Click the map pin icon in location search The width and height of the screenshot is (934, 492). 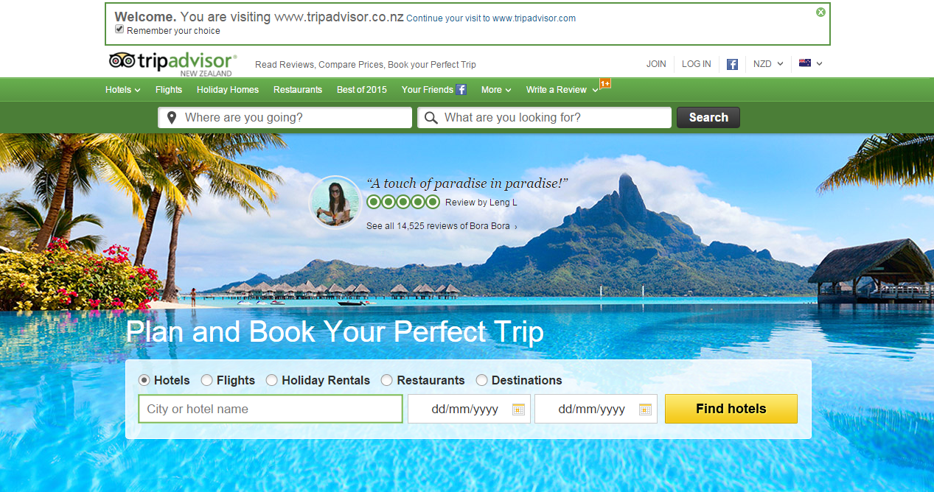tap(172, 118)
